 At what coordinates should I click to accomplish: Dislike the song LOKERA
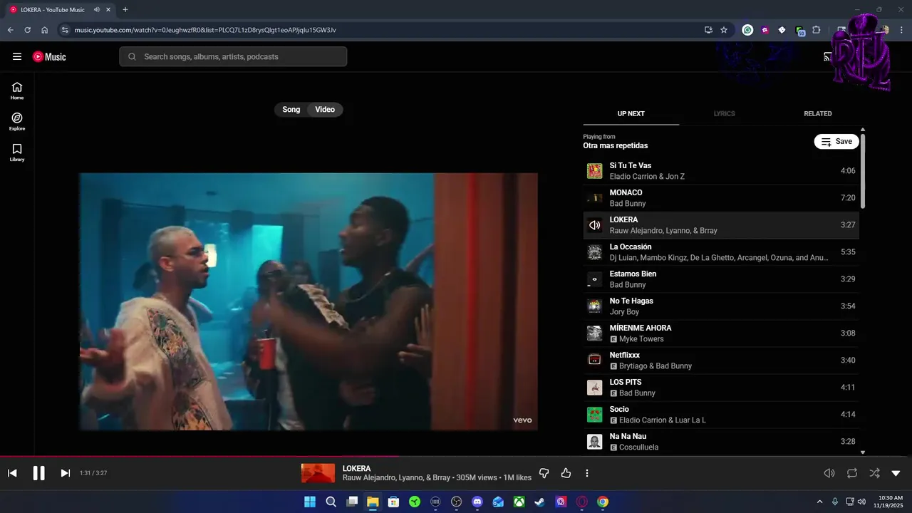544,473
